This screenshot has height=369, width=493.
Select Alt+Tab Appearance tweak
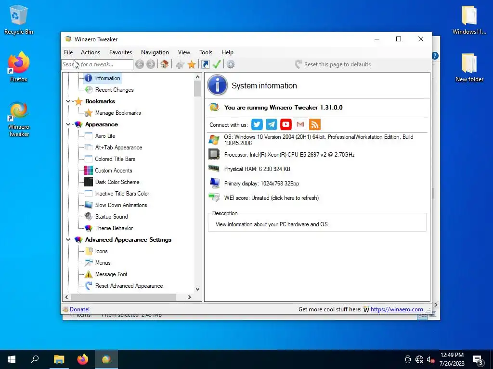(118, 148)
